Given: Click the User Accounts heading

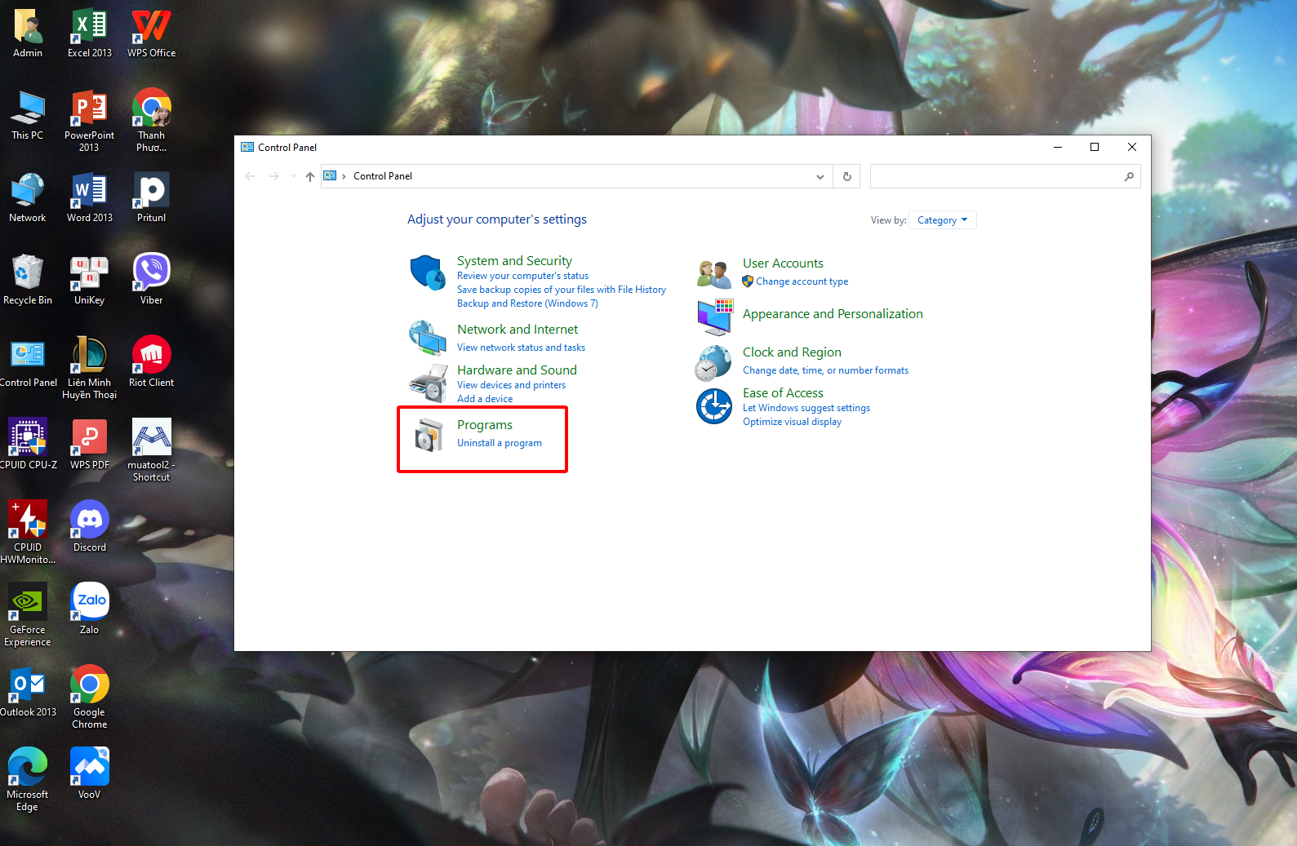Looking at the screenshot, I should point(783,264).
